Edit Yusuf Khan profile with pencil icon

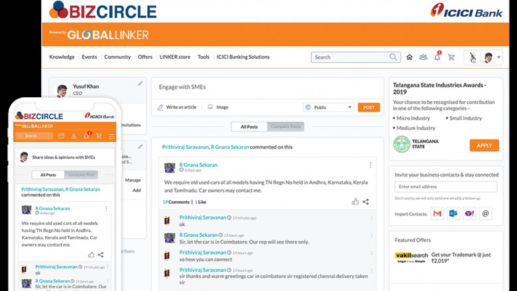(x=140, y=84)
